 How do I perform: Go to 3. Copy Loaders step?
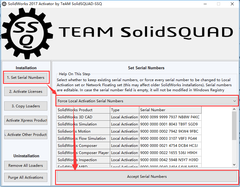(x=26, y=106)
